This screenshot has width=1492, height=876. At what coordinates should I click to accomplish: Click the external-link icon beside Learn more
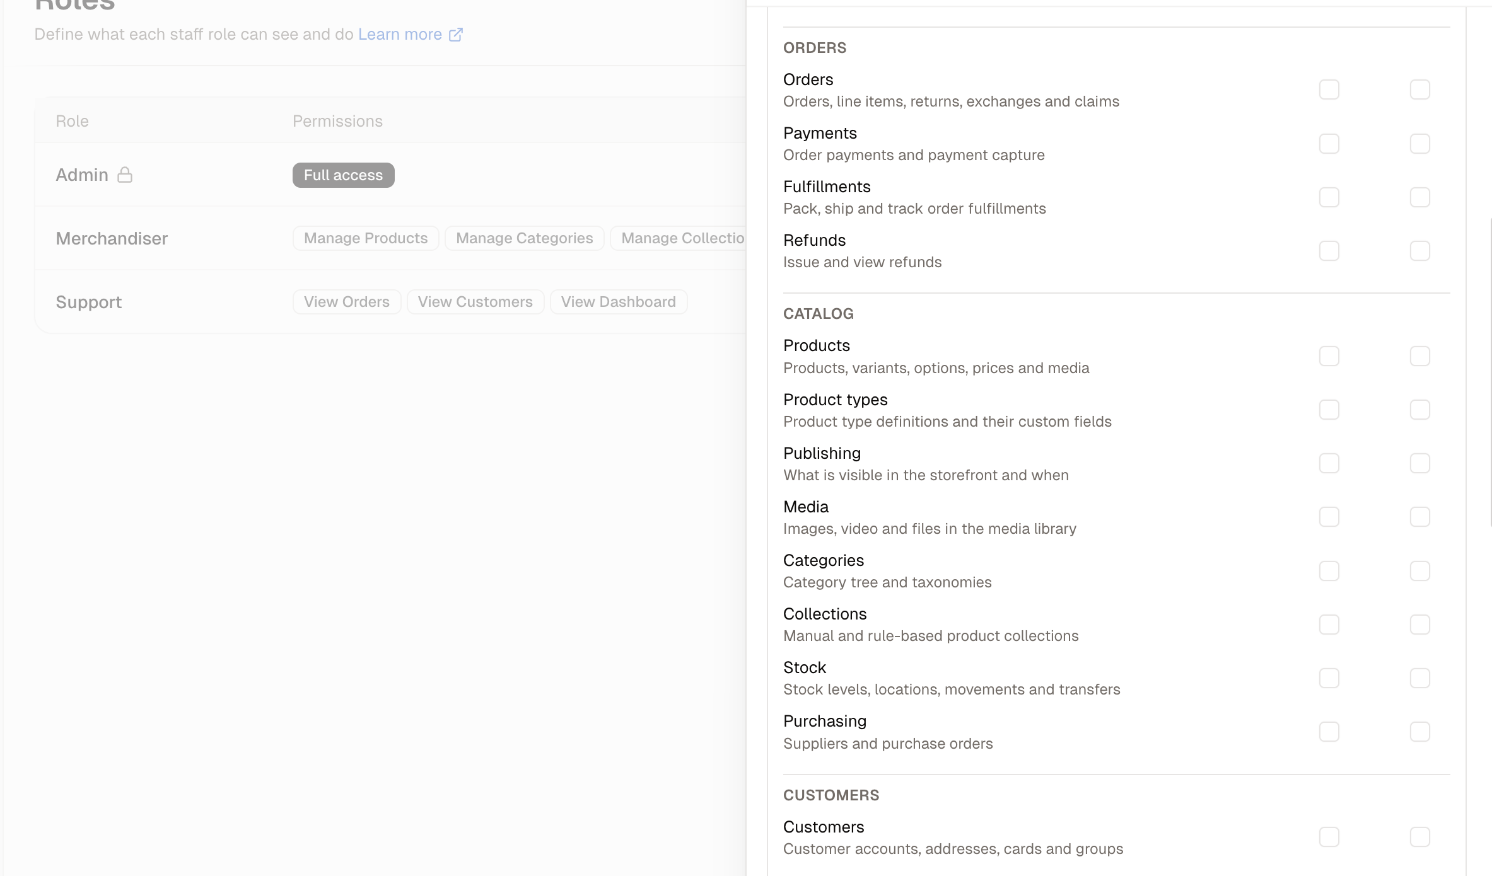(x=456, y=35)
